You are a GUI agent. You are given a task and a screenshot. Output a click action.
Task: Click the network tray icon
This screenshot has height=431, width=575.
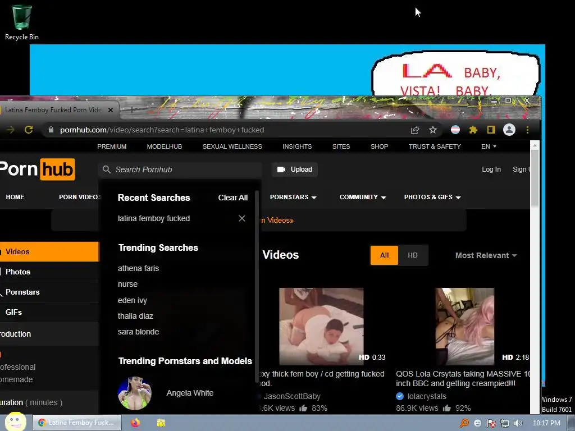coord(505,423)
